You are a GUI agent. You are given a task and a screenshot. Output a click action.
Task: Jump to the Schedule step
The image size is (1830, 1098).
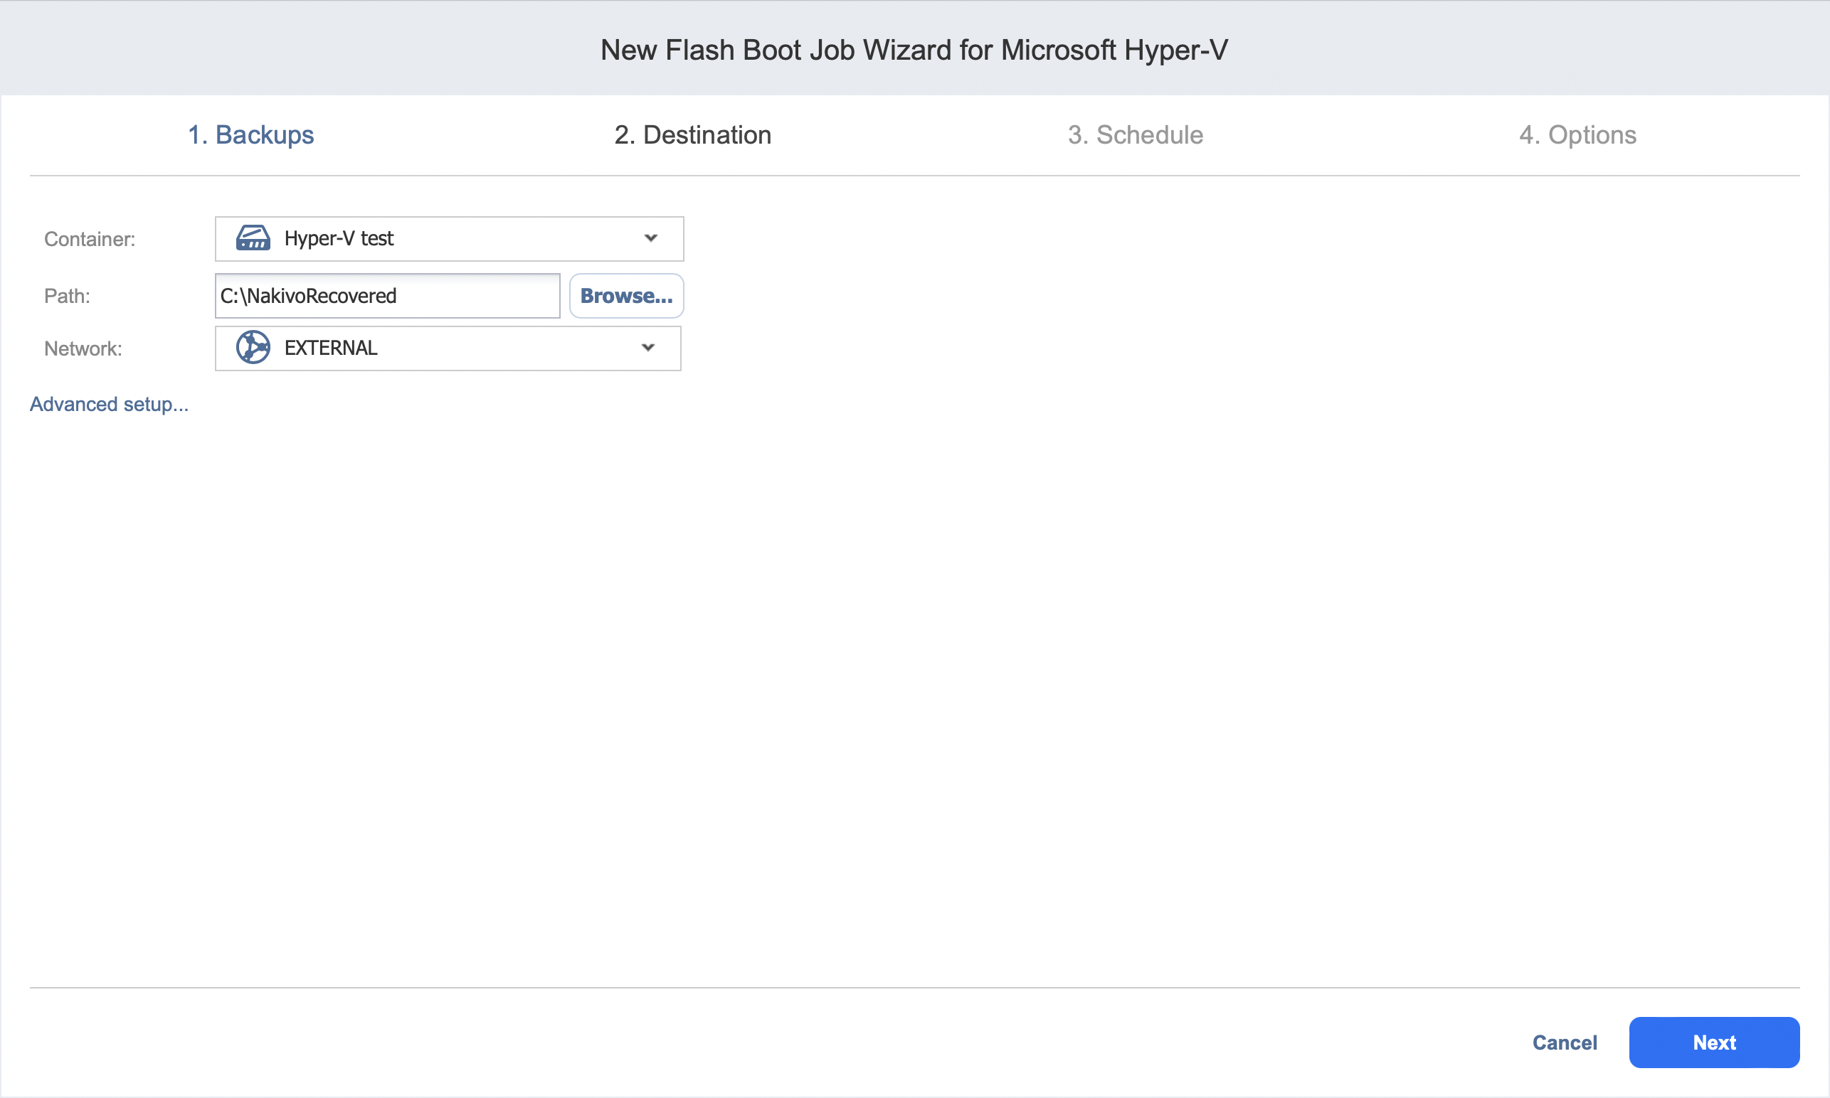pyautogui.click(x=1135, y=134)
